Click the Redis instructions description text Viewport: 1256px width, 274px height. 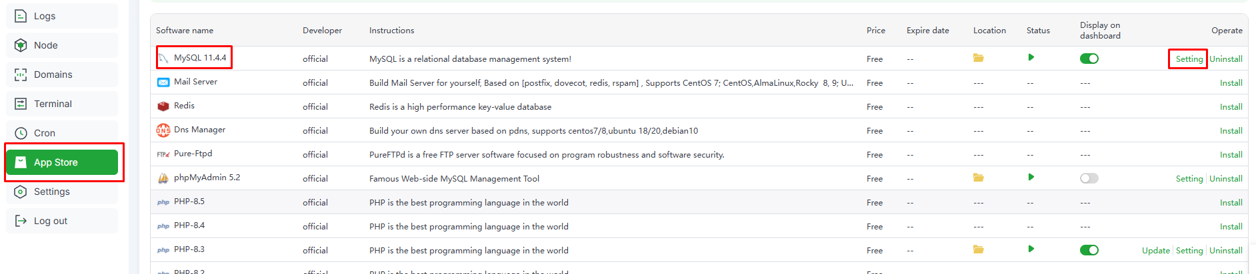460,107
